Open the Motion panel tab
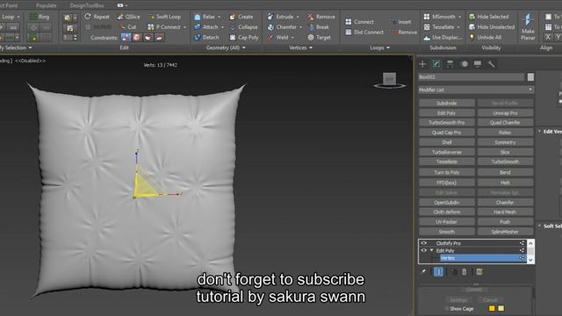Viewport: 562px width, 316px height. coord(465,64)
